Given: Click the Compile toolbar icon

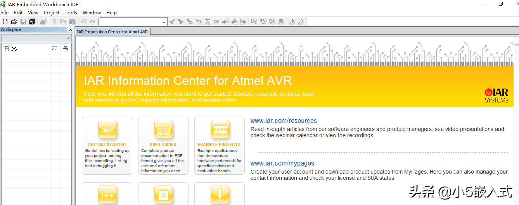Looking at the screenshot, I should click(254, 22).
